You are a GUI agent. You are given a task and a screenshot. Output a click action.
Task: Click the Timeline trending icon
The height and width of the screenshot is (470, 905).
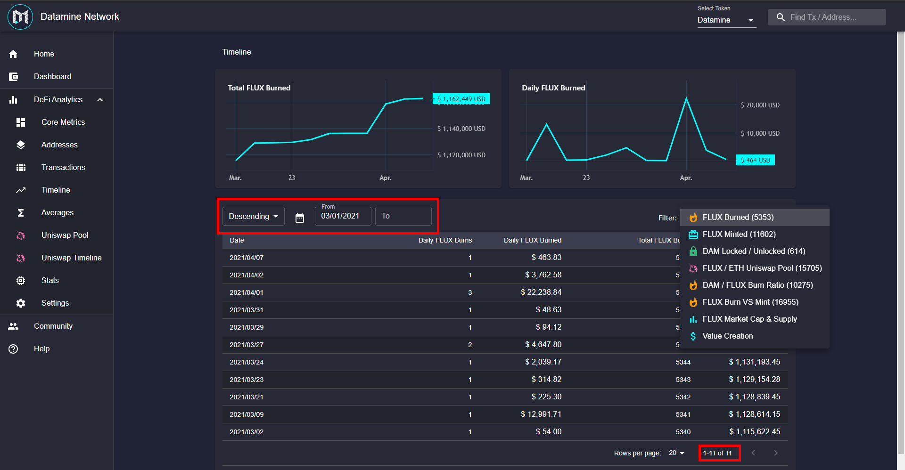coord(21,190)
